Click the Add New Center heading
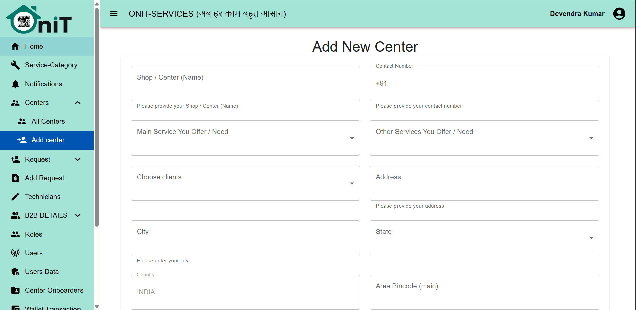 (365, 47)
